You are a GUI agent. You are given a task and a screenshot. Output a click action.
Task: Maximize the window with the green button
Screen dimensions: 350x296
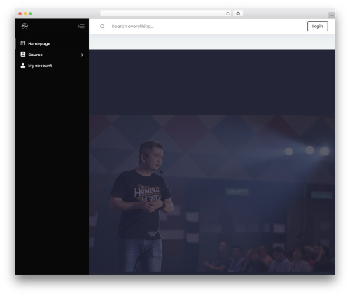(31, 13)
